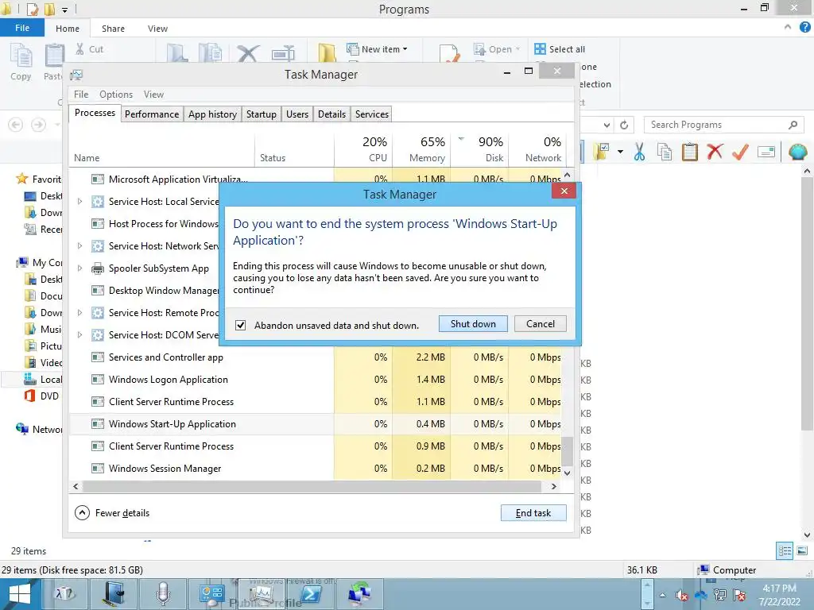814x610 pixels.
Task: Click the blue shell globe icon
Action: click(x=797, y=152)
